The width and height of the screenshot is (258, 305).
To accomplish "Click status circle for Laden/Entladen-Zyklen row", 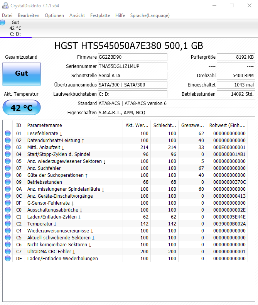I will (8, 217).
